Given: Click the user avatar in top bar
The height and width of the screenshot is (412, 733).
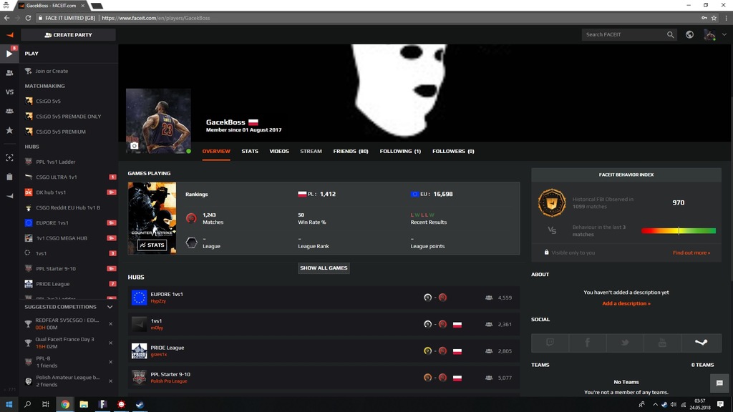Looking at the screenshot, I should (709, 34).
